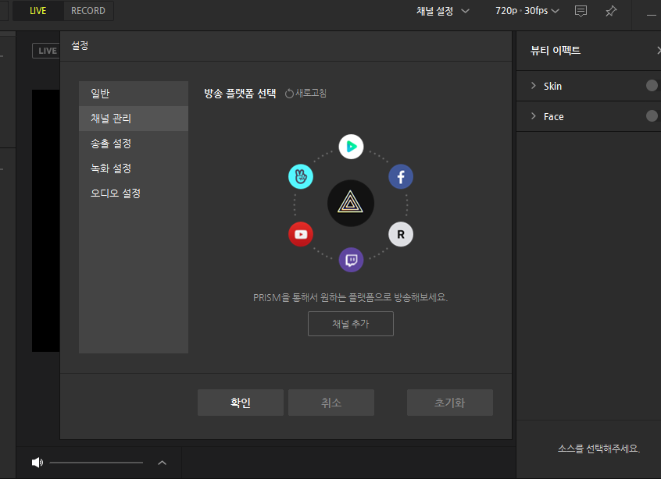Click the 초기화 reset button
This screenshot has width=661, height=479.
(449, 403)
